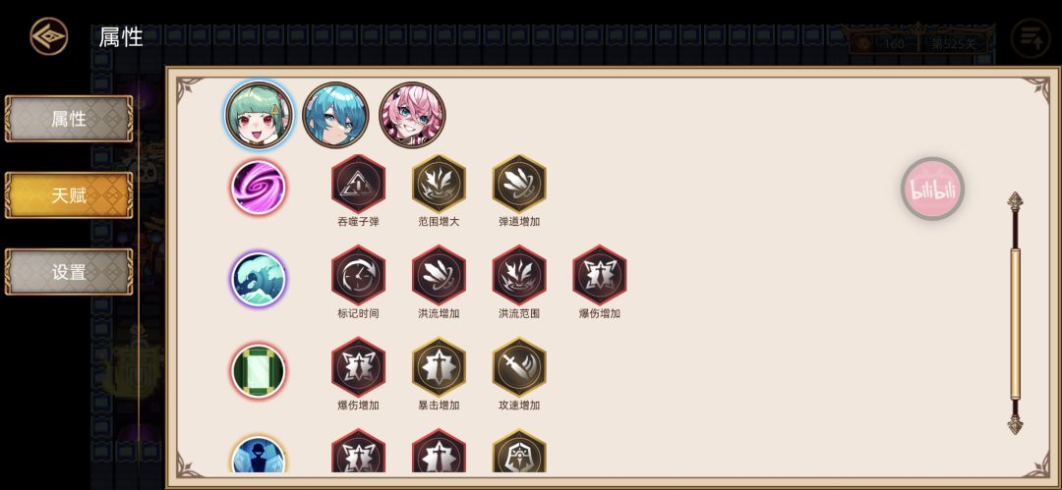Open the green mirror skill icon
Screen dimensions: 1062x490
(x=259, y=371)
